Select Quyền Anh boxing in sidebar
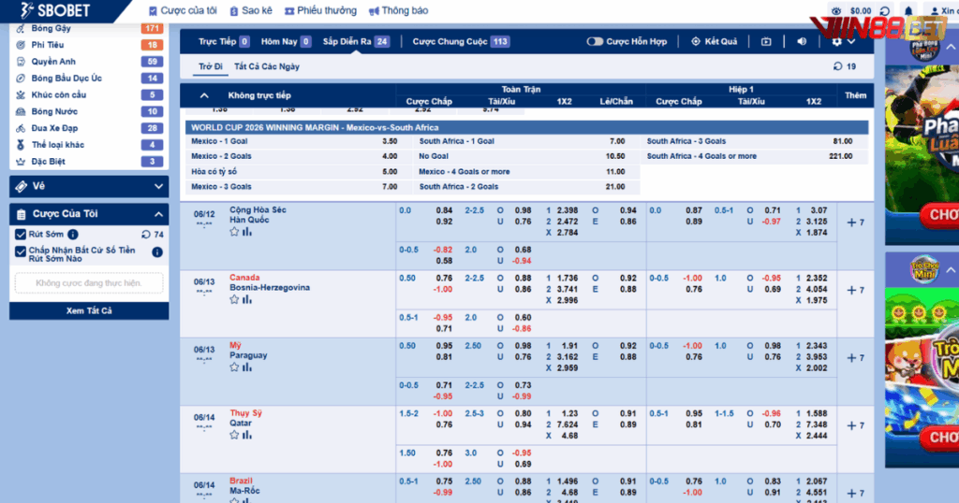The width and height of the screenshot is (959, 503). (x=89, y=61)
